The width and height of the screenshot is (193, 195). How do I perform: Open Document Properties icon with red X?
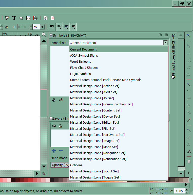tap(52, 18)
